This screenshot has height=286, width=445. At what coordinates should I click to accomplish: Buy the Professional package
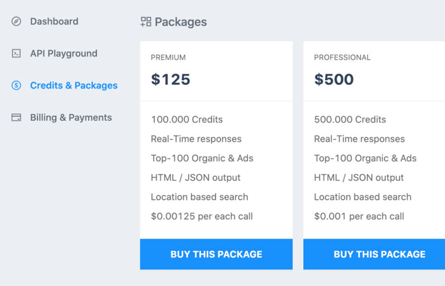click(x=379, y=254)
